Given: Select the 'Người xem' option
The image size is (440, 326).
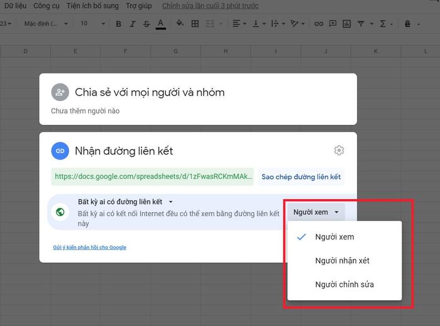Looking at the screenshot, I should [334, 237].
